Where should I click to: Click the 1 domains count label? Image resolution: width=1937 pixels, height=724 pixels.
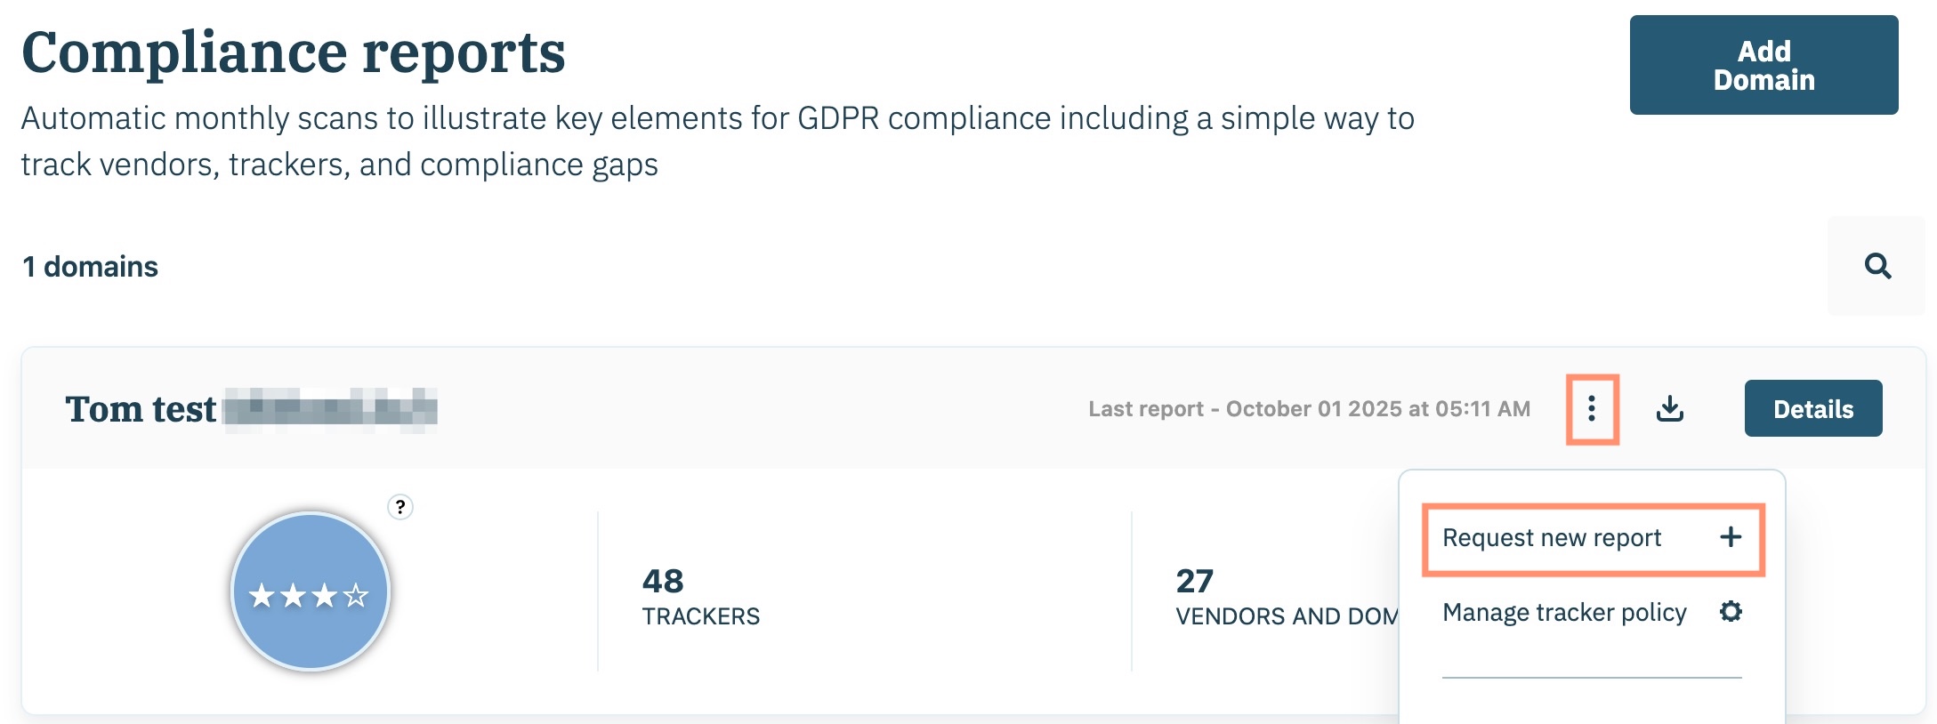click(x=90, y=267)
